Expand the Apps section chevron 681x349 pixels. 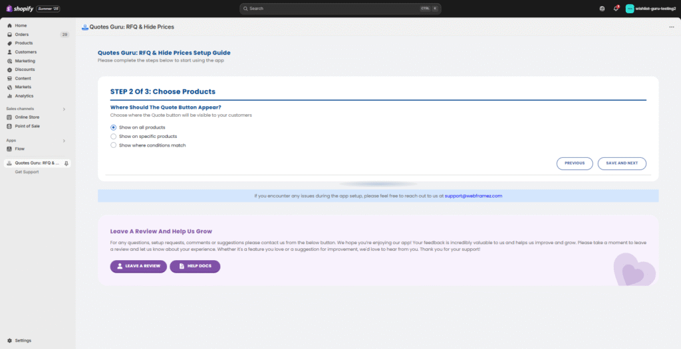click(x=64, y=141)
